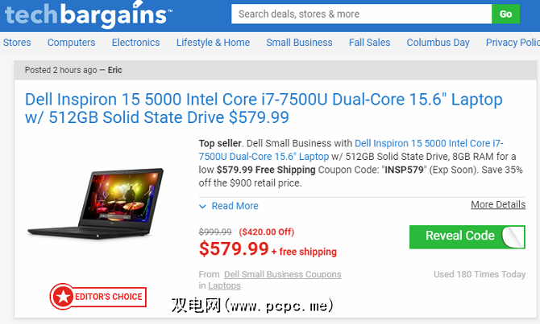The height and width of the screenshot is (324, 540).
Task: Click the peel corner on Reveal Code
Action: point(513,237)
